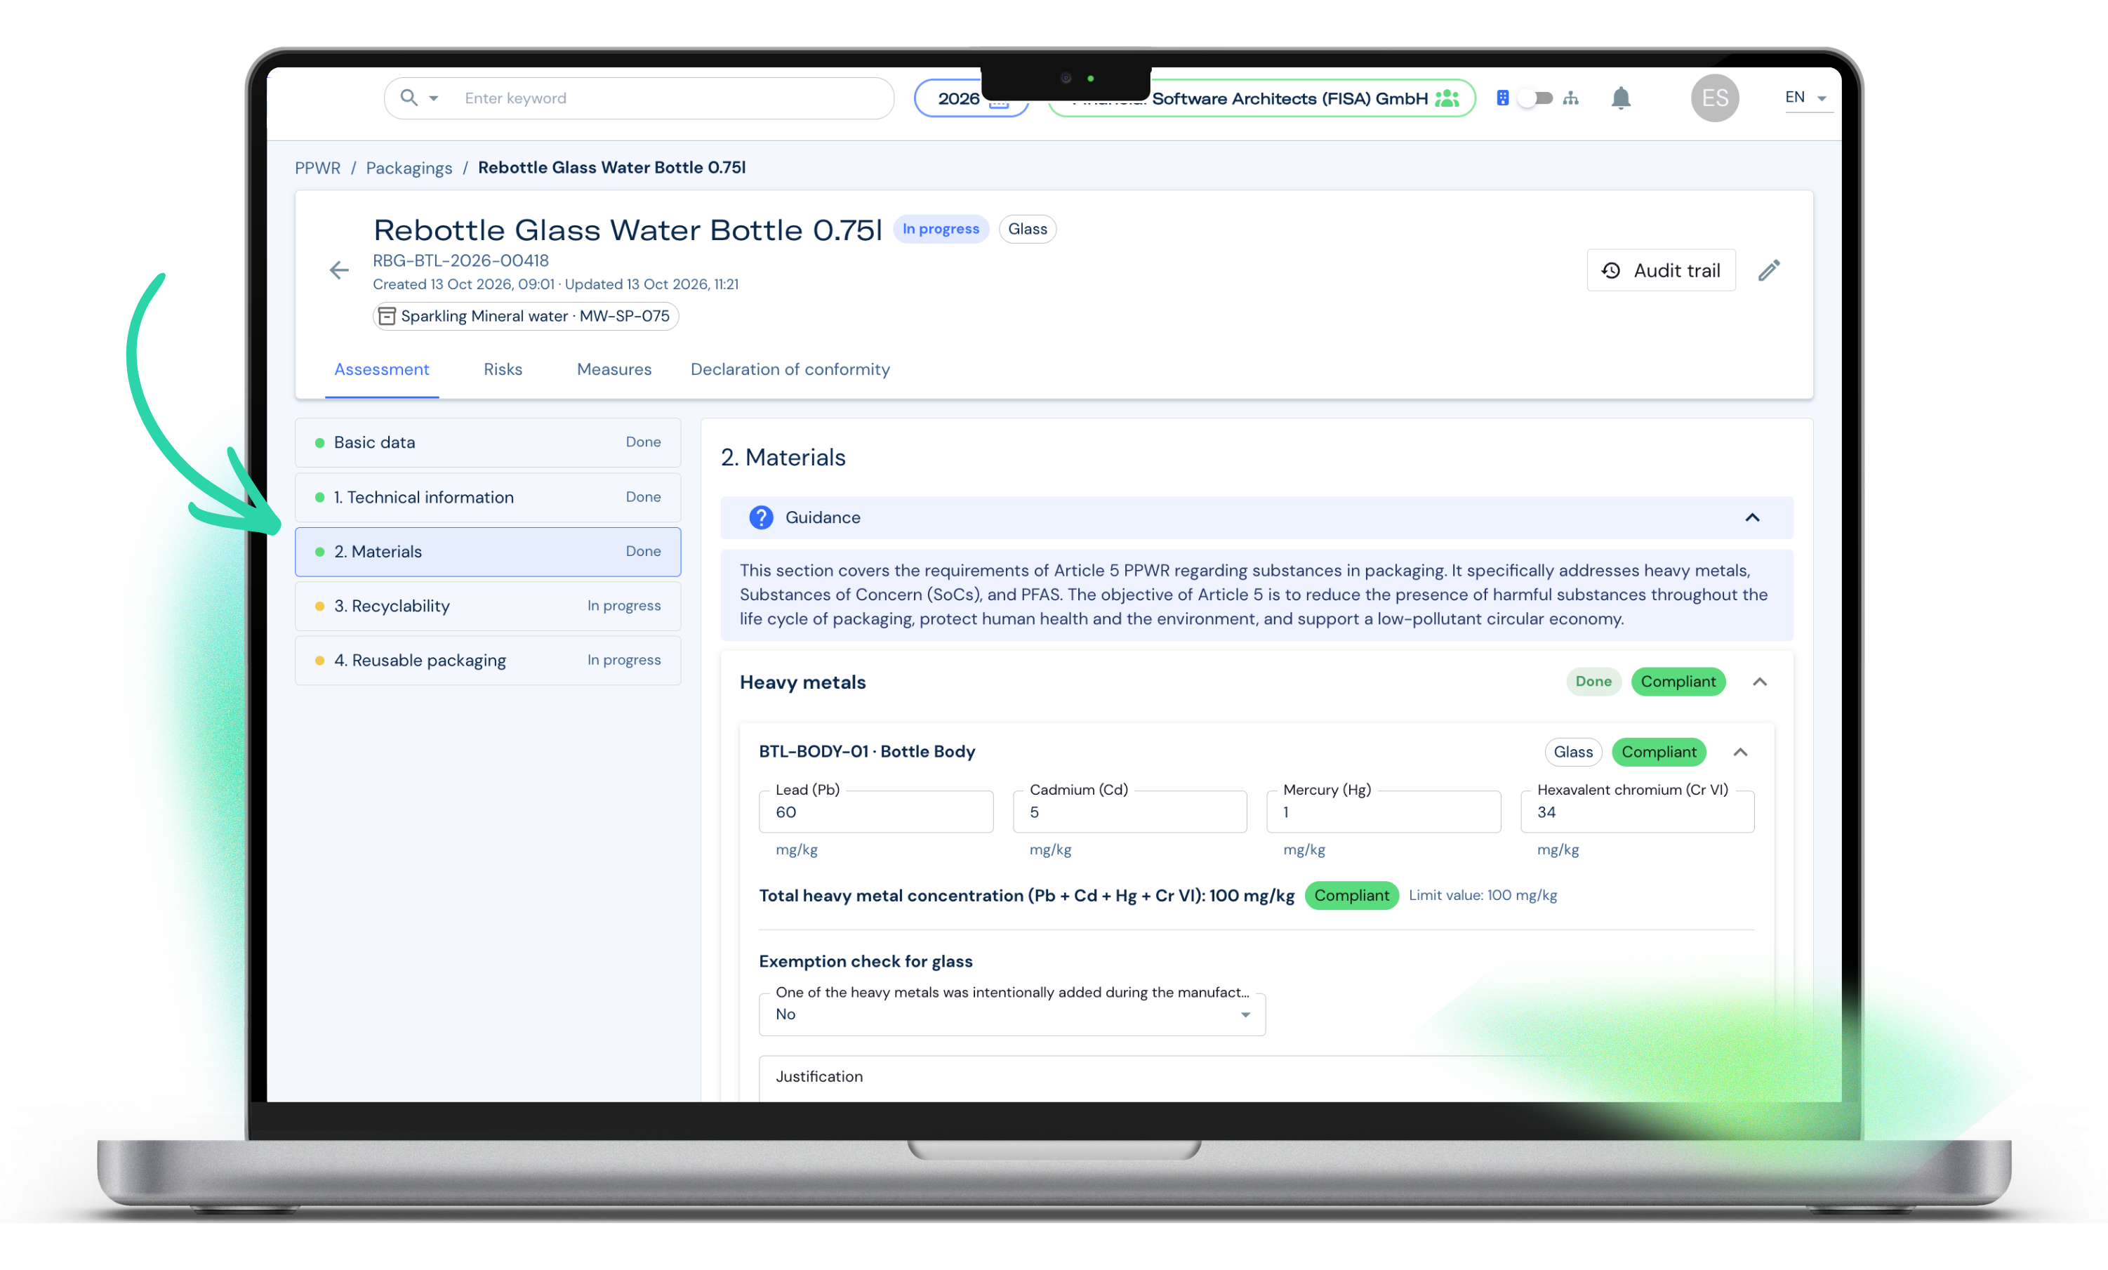Click the product archive icon before Sparkling Mineral water

387,316
